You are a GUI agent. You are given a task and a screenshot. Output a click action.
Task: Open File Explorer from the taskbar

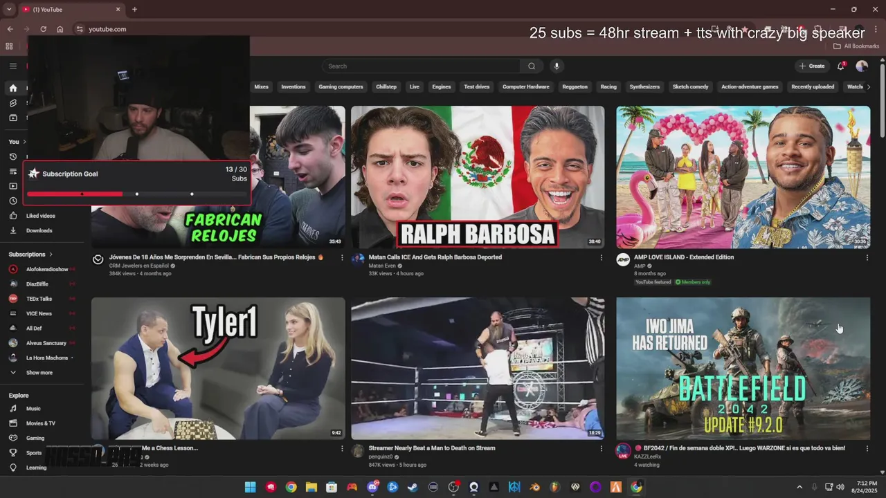tap(311, 487)
